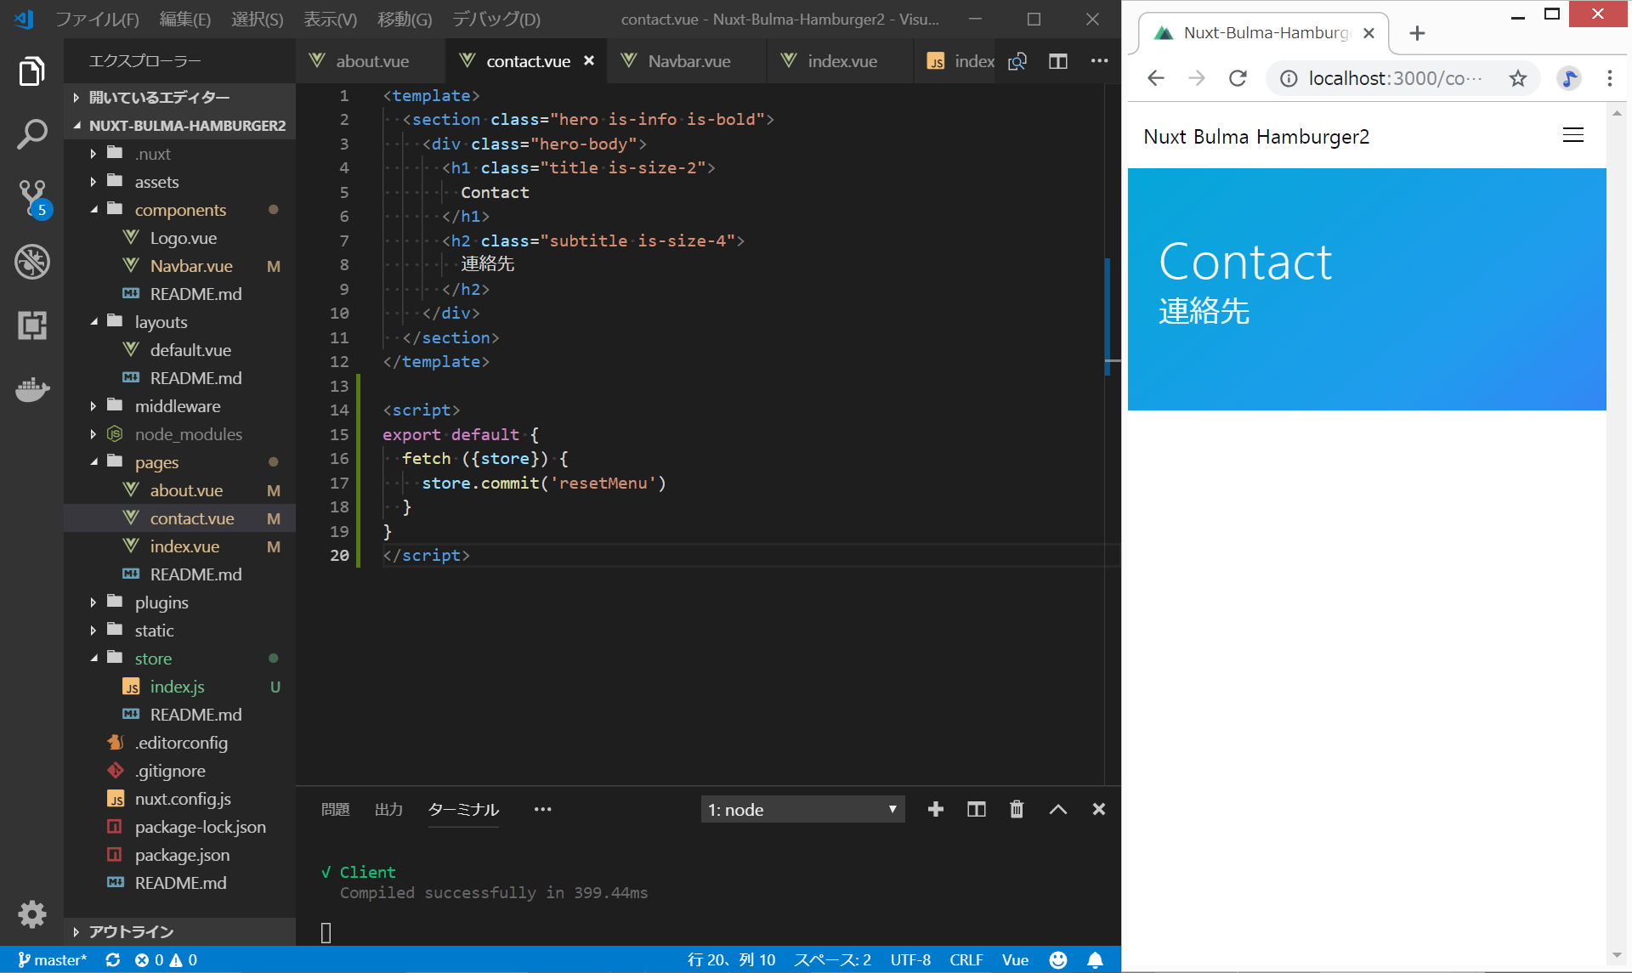1632x973 pixels.
Task: Add a new terminal with plus icon
Action: click(935, 809)
